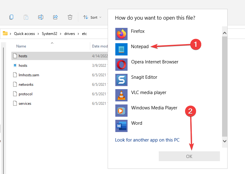Click the app list scrollbar down arrow
Screen dimensions: 245x174
coord(225,141)
